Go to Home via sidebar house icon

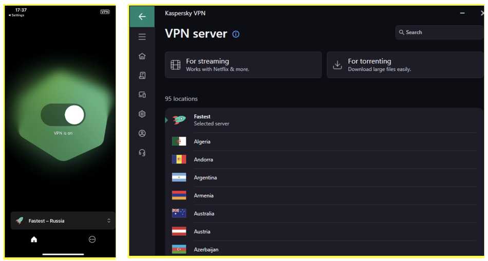pos(142,56)
